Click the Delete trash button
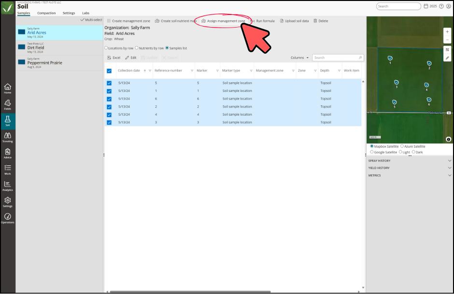The height and width of the screenshot is (295, 454). click(x=321, y=21)
